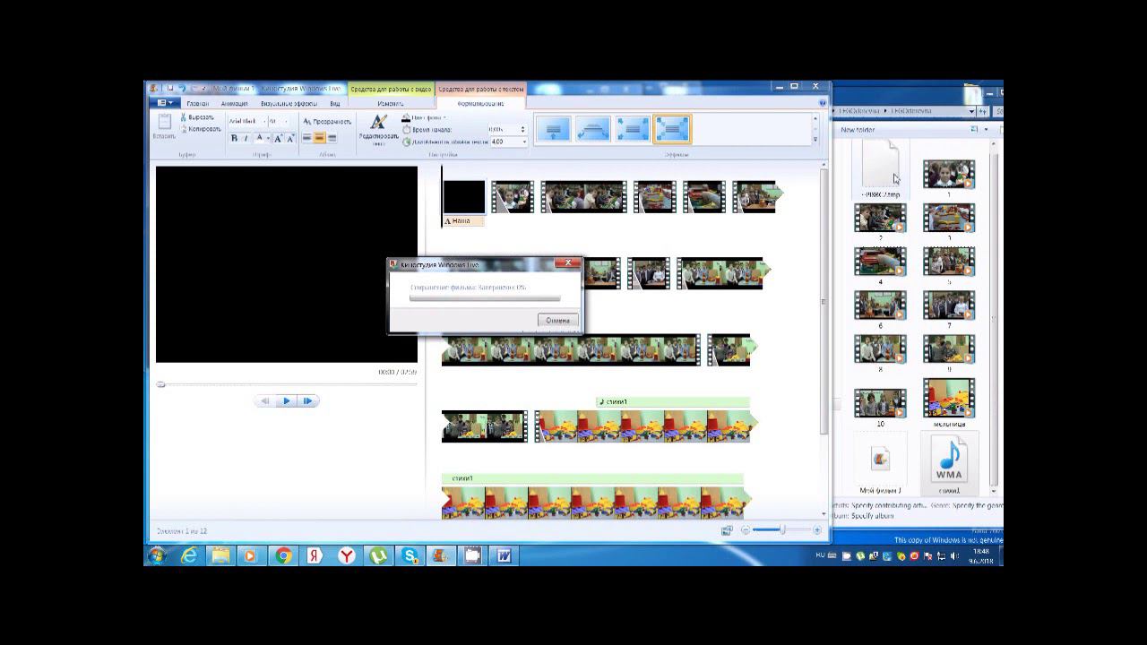
Task: Zoom in timeline with plus button
Action: pyautogui.click(x=816, y=530)
